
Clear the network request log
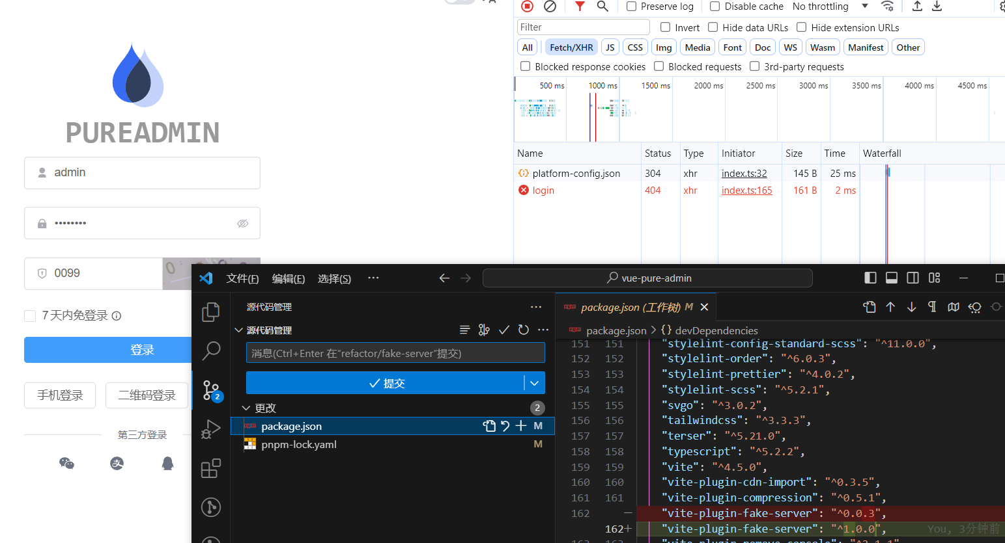point(550,7)
